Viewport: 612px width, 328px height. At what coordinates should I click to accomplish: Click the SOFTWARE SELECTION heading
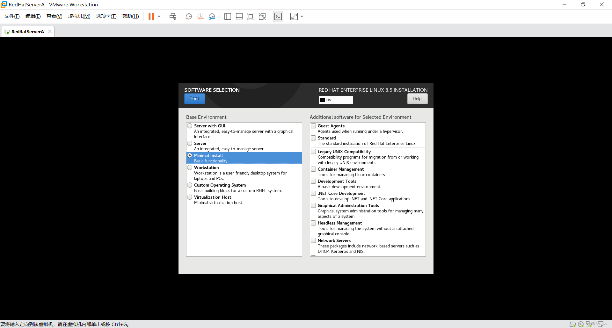pyautogui.click(x=212, y=90)
